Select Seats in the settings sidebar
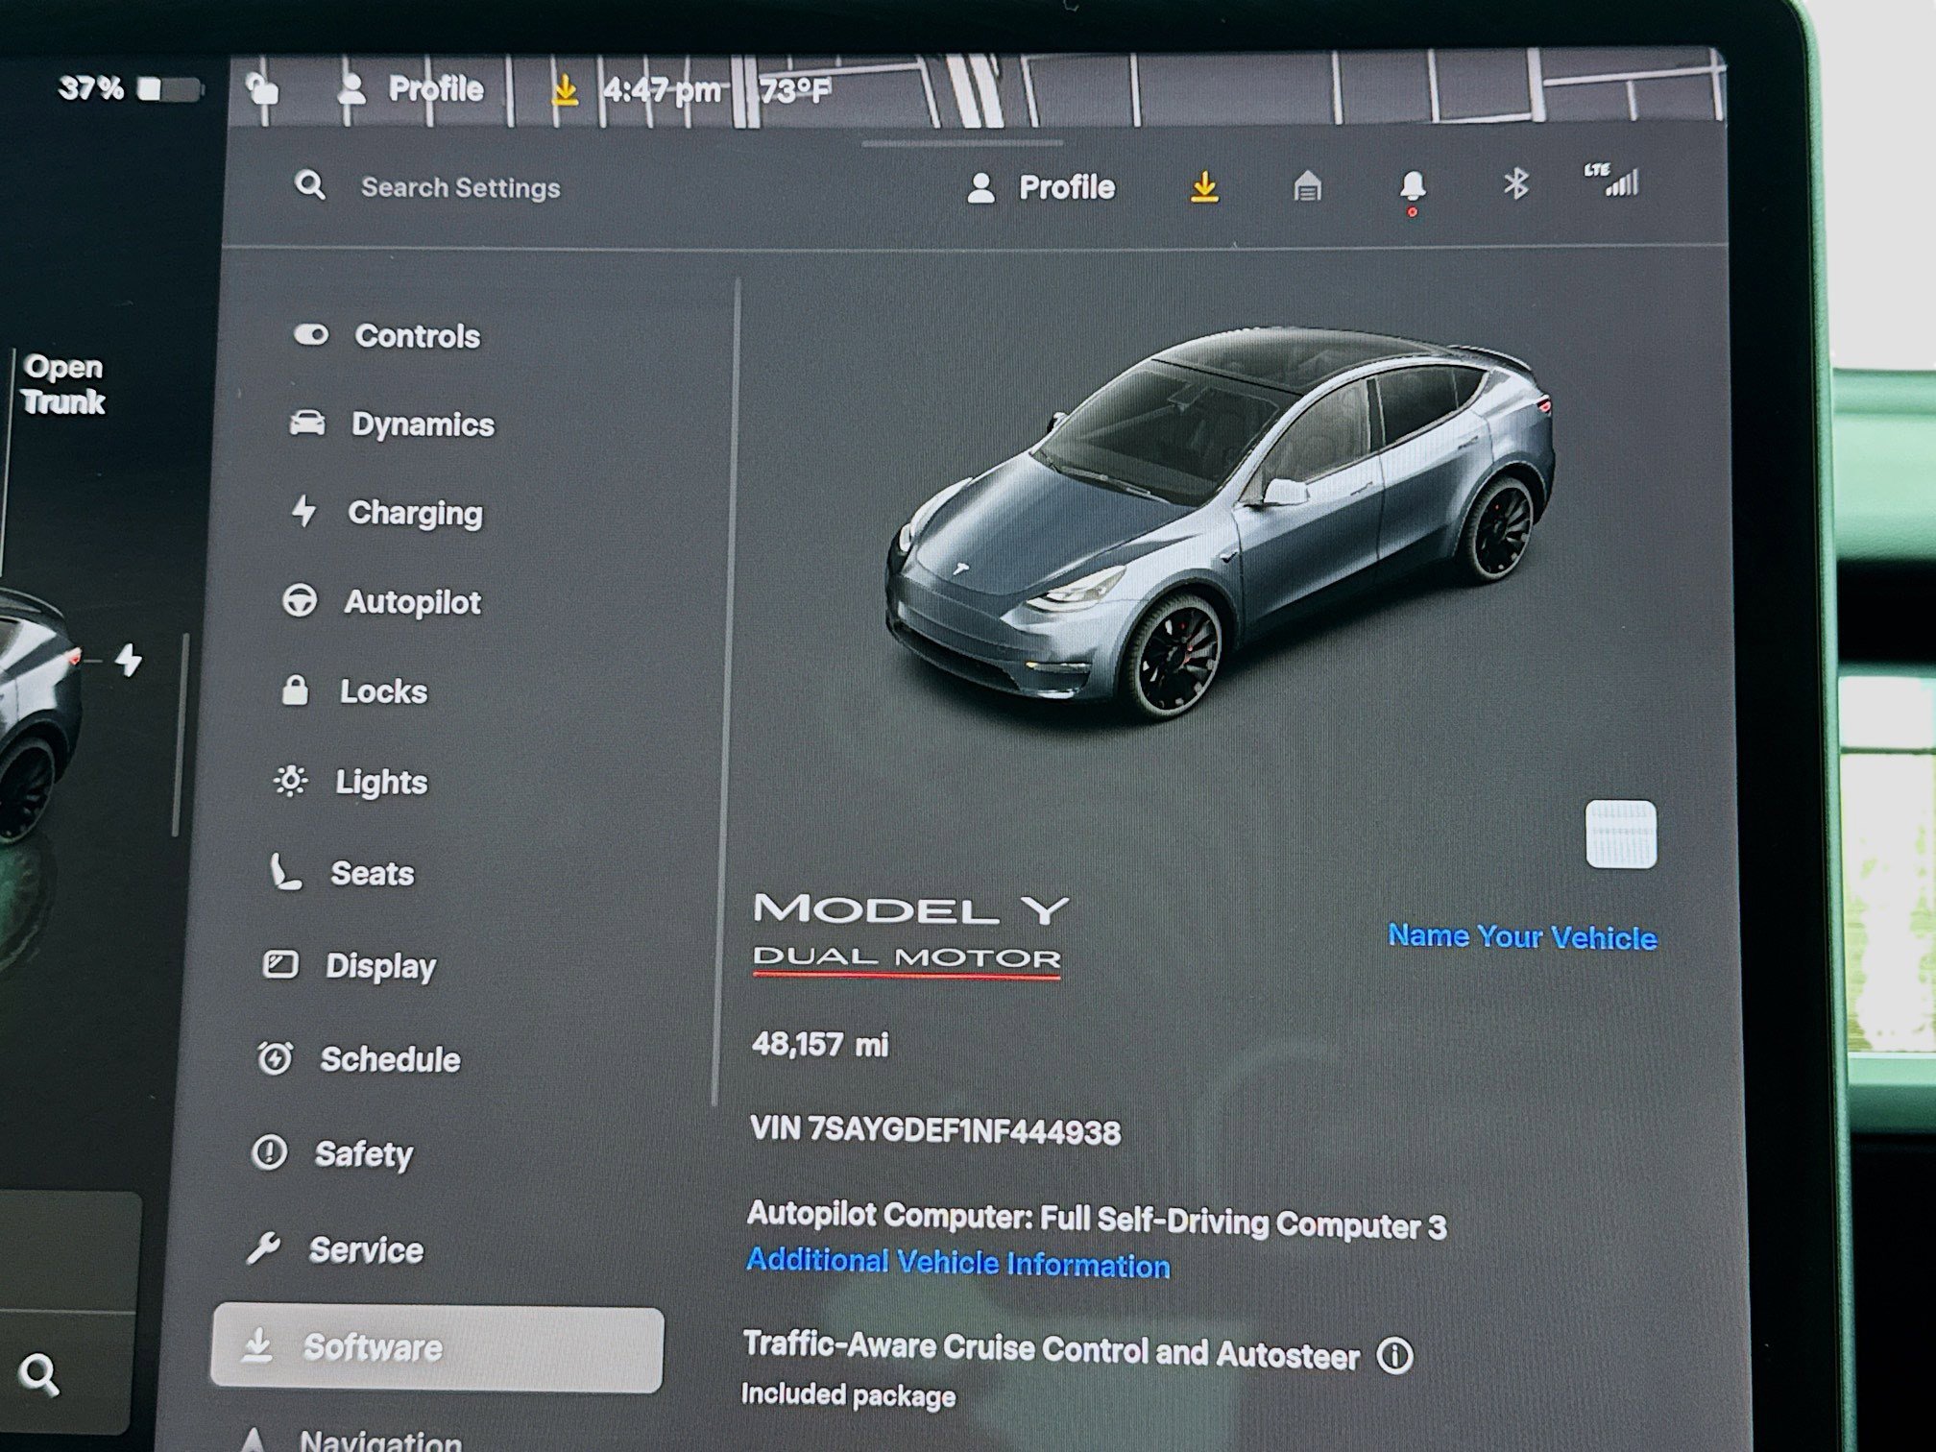1936x1452 pixels. tap(342, 873)
